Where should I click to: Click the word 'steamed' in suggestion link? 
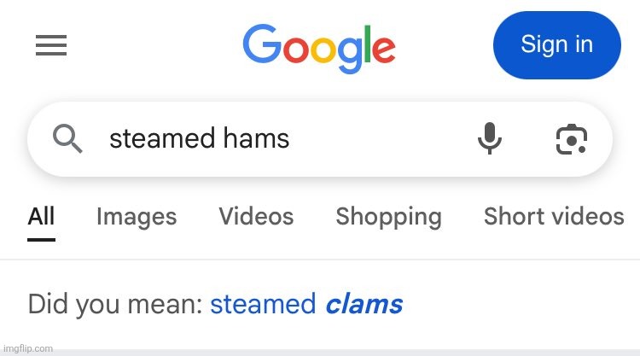(263, 304)
